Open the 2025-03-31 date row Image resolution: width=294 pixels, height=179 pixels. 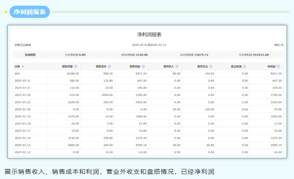(22, 81)
